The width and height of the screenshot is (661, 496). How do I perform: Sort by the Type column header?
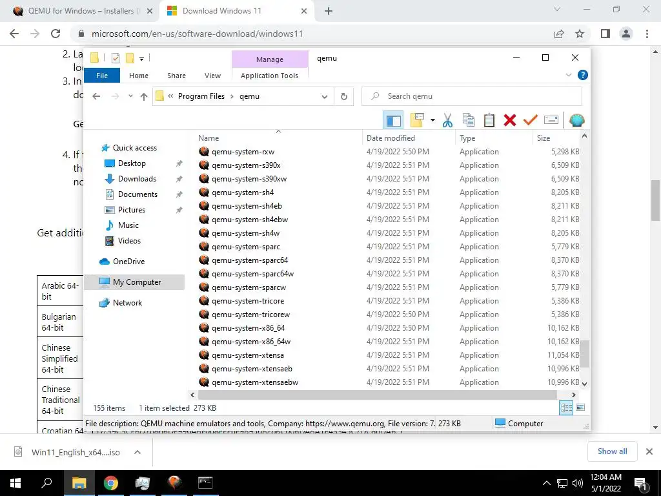point(494,138)
